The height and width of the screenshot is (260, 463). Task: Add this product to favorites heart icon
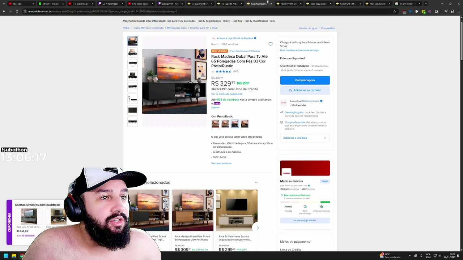pyautogui.click(x=270, y=44)
